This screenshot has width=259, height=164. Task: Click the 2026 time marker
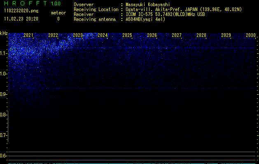click(152, 35)
